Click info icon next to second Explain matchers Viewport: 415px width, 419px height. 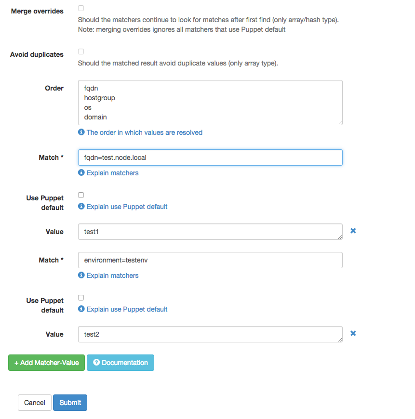coord(81,275)
